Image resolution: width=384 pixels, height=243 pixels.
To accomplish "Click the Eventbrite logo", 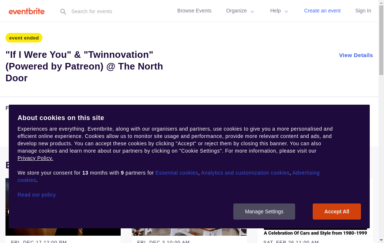I will point(27,11).
